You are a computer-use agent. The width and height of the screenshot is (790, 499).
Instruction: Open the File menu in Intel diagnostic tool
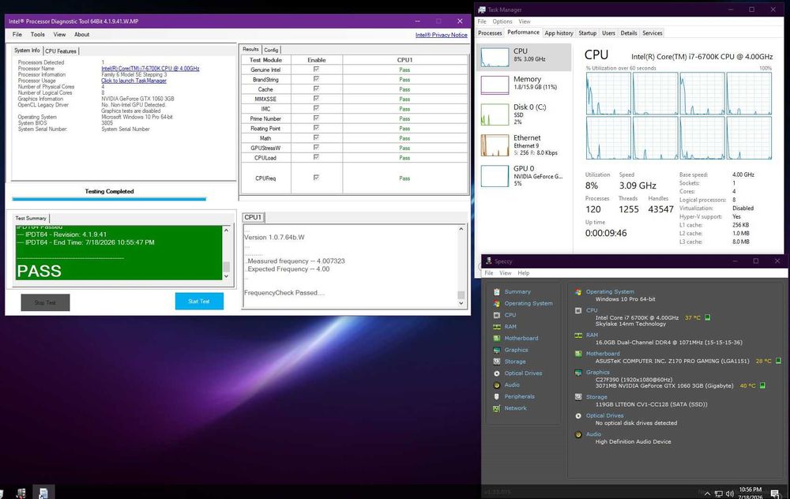(17, 34)
